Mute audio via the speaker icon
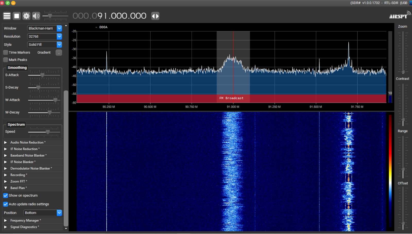Screen dimensions: 412x234 pos(36,16)
